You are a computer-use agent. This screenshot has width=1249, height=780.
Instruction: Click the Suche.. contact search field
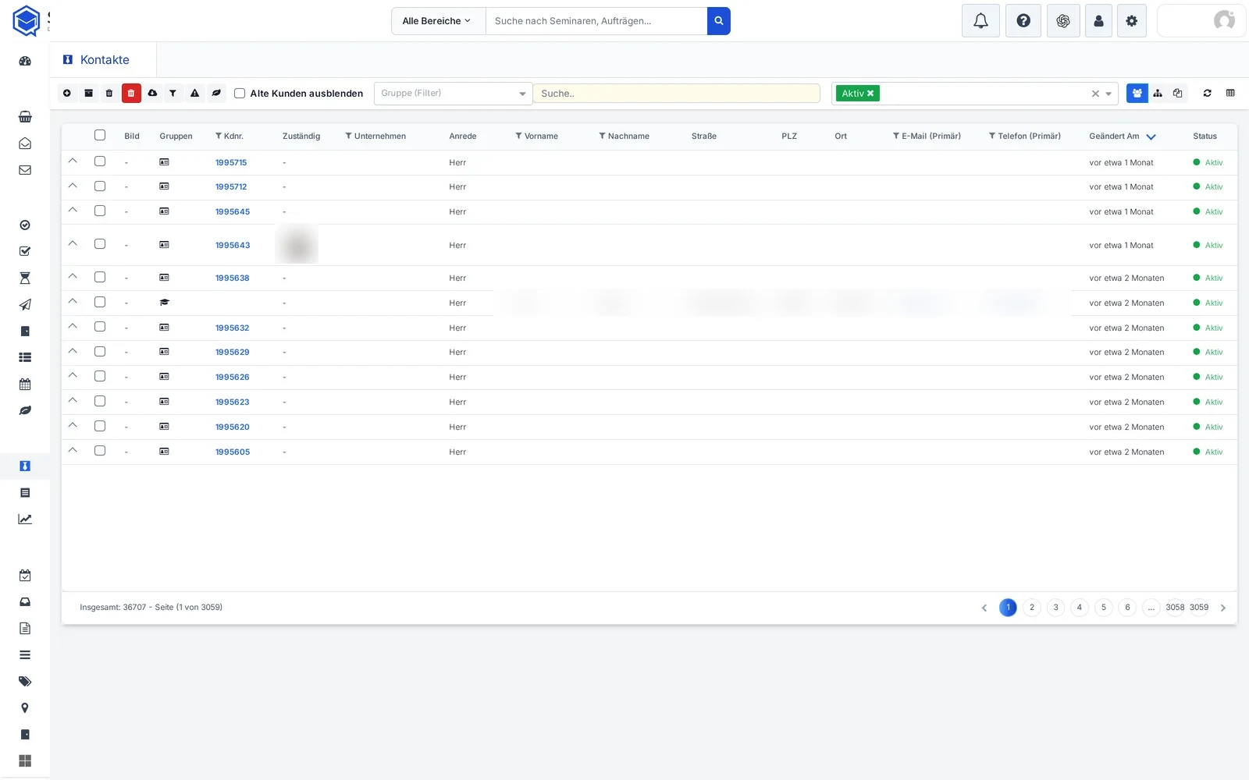pyautogui.click(x=677, y=94)
